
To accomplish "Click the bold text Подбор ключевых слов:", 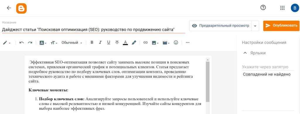I will [x=62, y=99].
